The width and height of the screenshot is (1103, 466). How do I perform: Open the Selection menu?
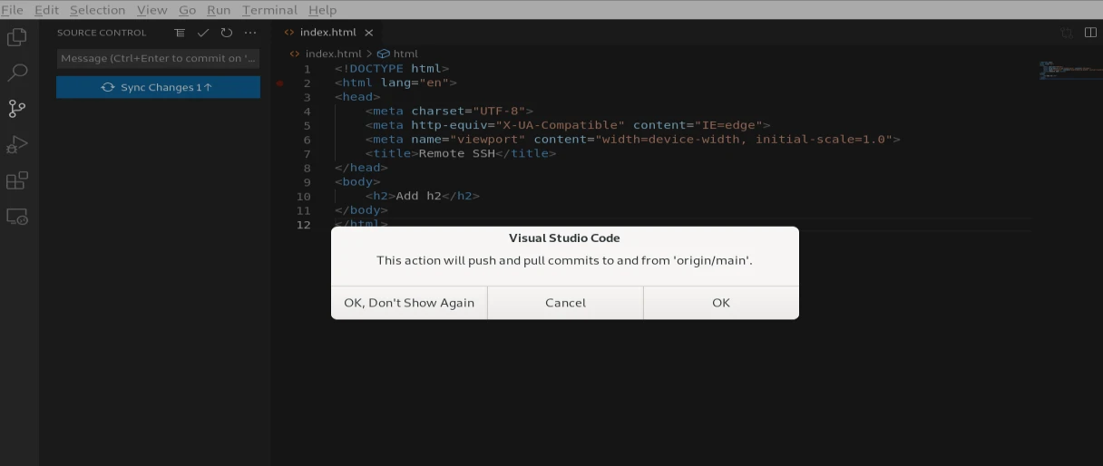pyautogui.click(x=97, y=10)
